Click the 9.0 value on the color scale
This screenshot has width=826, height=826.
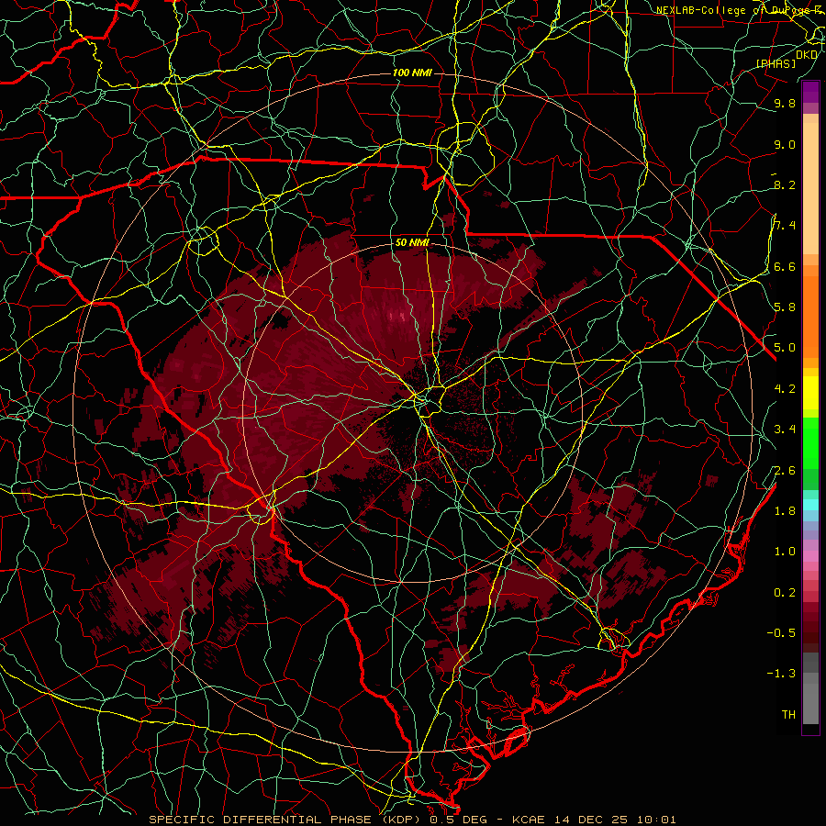785,145
